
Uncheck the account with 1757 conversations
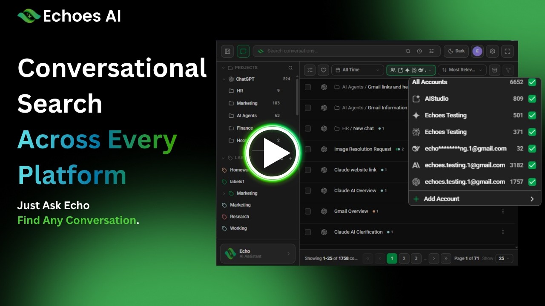532,182
